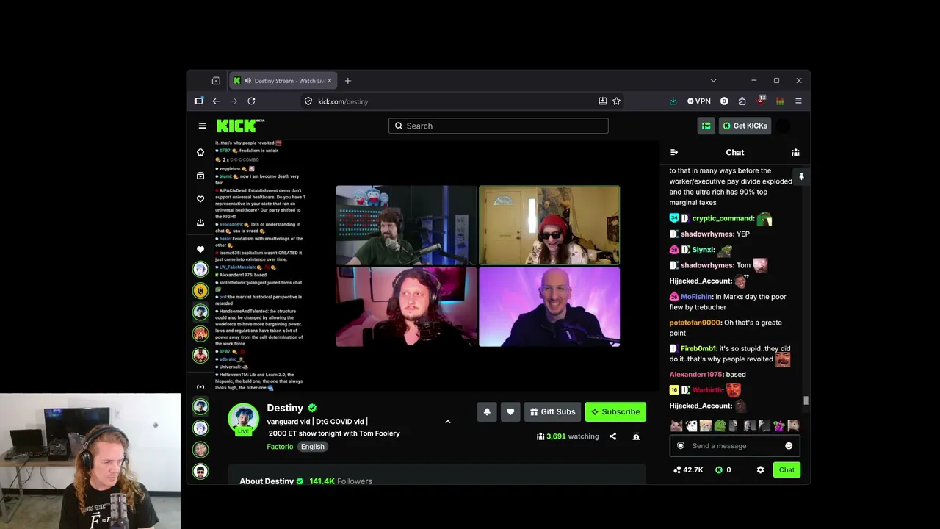The width and height of the screenshot is (940, 529).
Task: Click the KICK logo
Action: click(240, 126)
